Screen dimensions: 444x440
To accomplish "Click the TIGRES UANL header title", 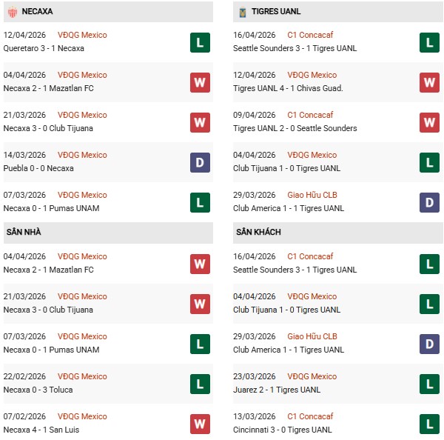I will click(x=275, y=12).
